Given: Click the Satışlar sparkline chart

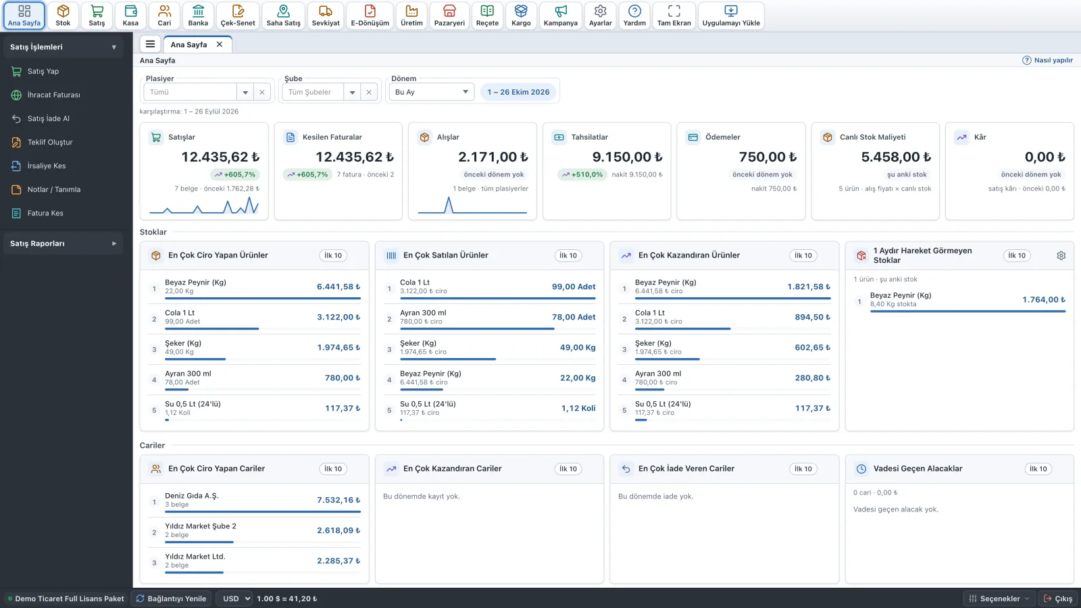Looking at the screenshot, I should [x=204, y=205].
